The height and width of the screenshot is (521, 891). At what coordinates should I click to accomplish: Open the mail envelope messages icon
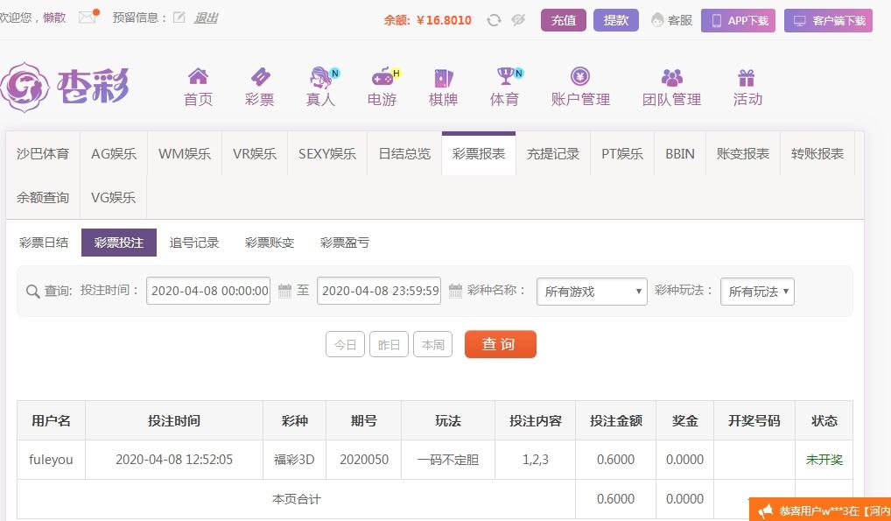[x=88, y=17]
